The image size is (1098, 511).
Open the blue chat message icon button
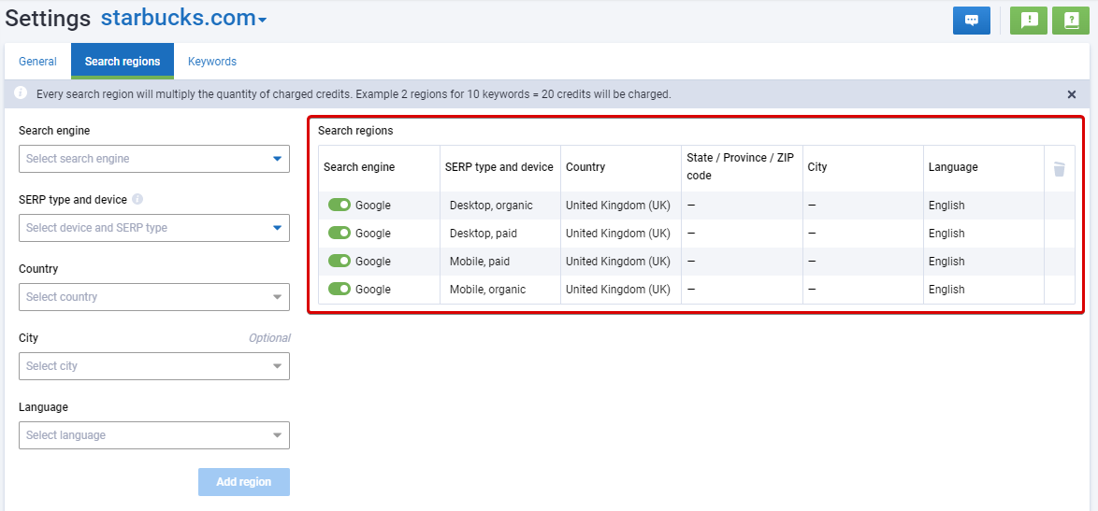pos(971,21)
